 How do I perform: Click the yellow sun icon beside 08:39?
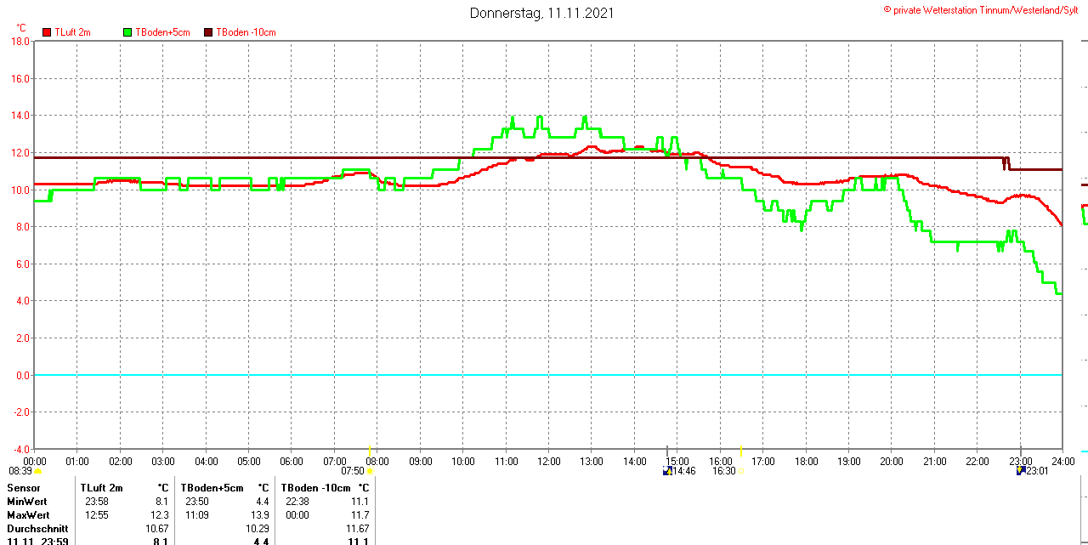37,471
